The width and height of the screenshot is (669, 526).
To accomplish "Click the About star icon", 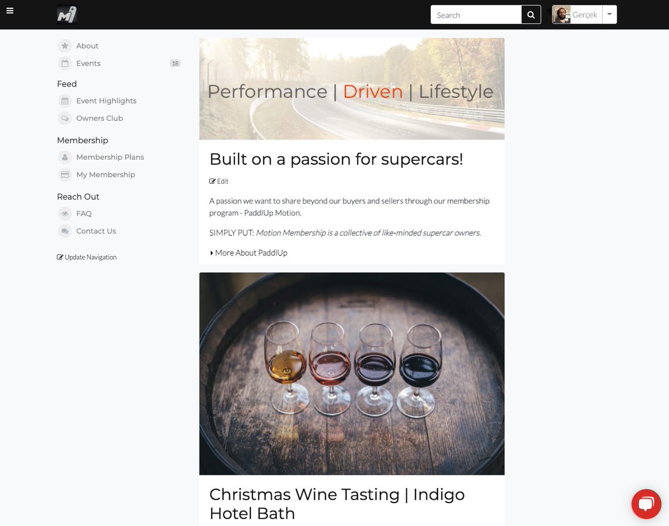I will point(65,46).
